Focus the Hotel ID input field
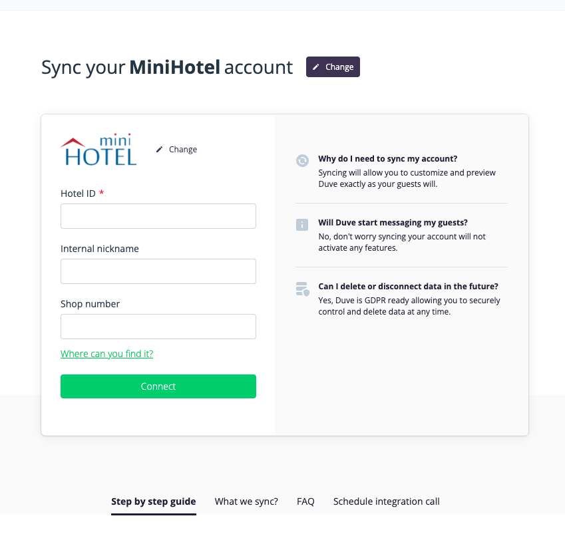The image size is (565, 542). coord(158,216)
